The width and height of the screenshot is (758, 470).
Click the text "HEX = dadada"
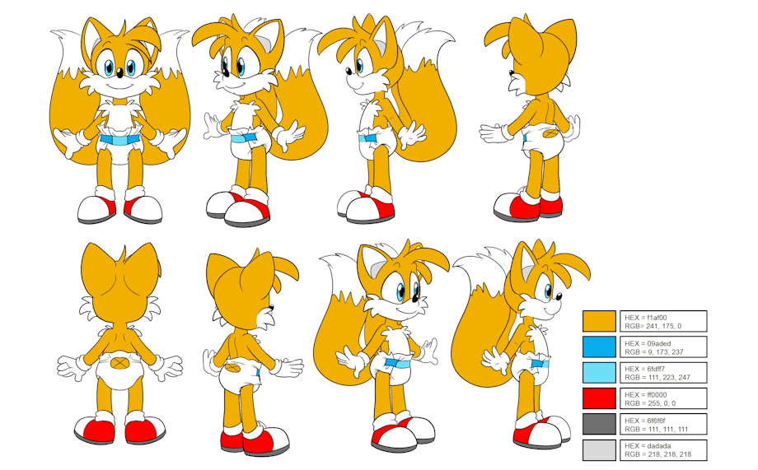648,446
